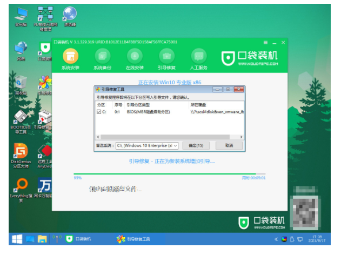Click the 取消 cancel button
Image resolution: width=341 pixels, height=255 pixels.
(x=229, y=146)
